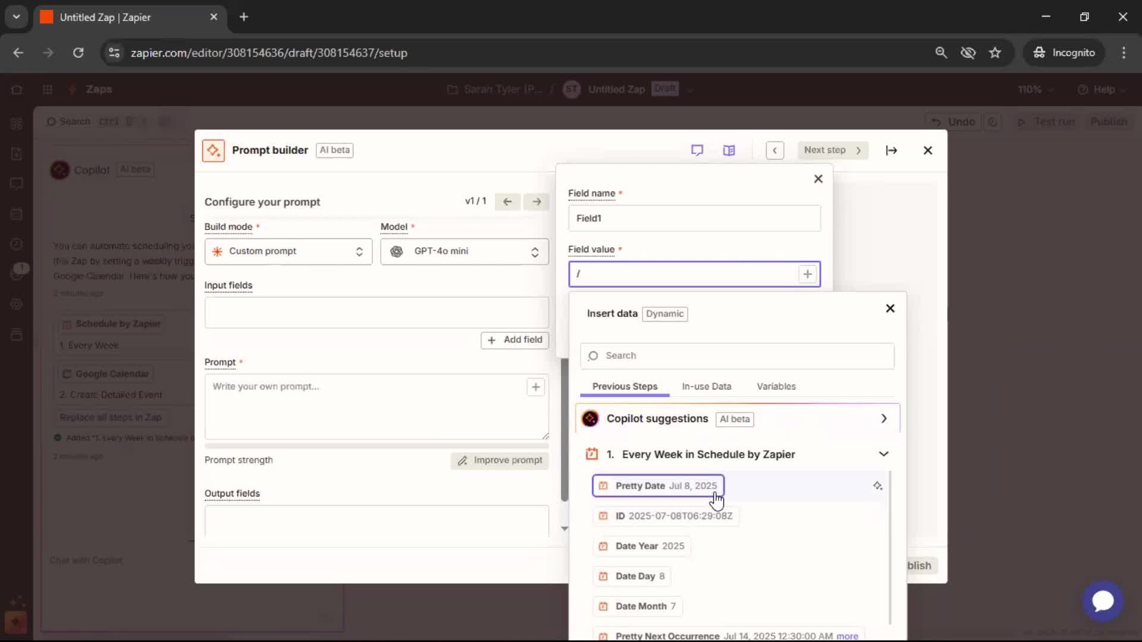Viewport: 1142px width, 642px height.
Task: Go to next prompt version arrow
Action: [x=537, y=202]
